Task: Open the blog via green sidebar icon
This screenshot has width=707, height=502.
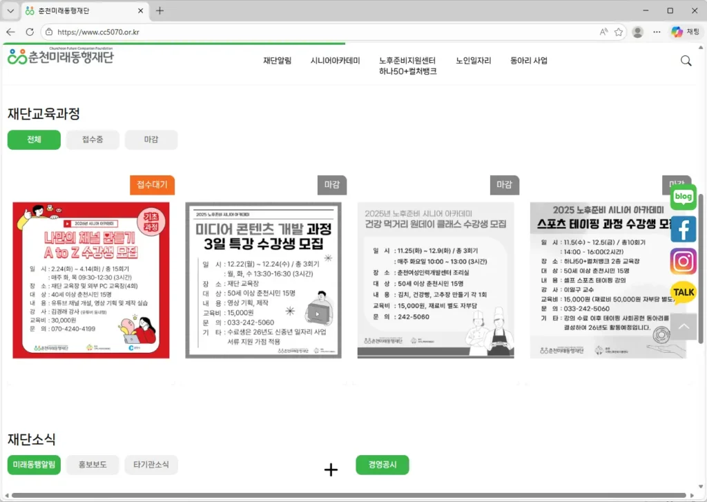Action: [x=683, y=197]
